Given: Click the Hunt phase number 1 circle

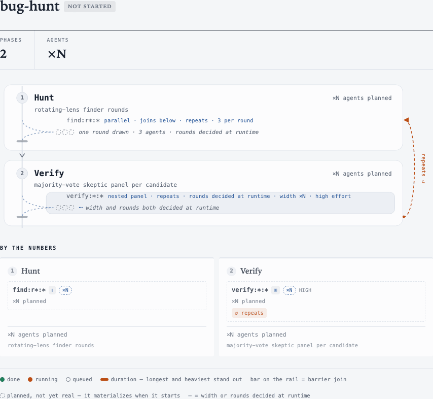Looking at the screenshot, I should (22, 97).
